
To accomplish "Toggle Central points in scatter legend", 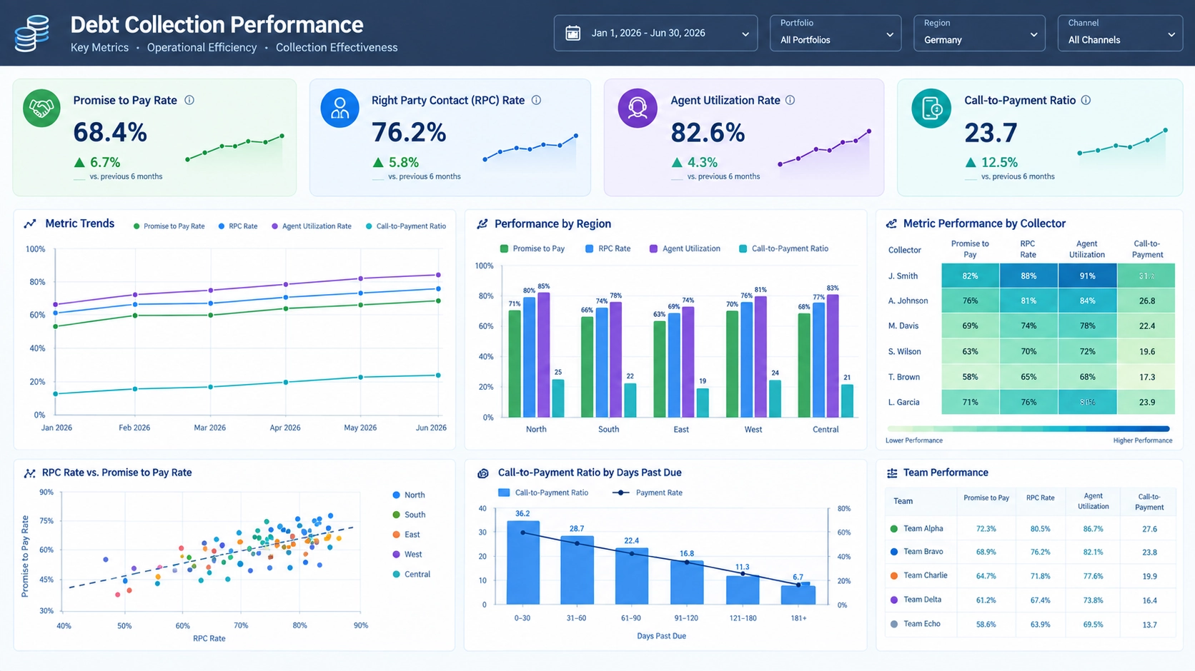I will [x=412, y=575].
